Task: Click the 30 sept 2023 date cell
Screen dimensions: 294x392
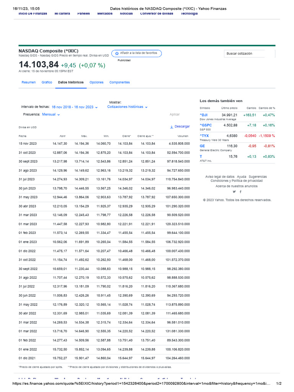Action: tap(28, 162)
